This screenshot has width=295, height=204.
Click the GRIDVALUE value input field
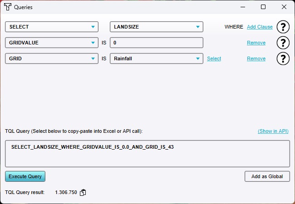[x=157, y=43]
